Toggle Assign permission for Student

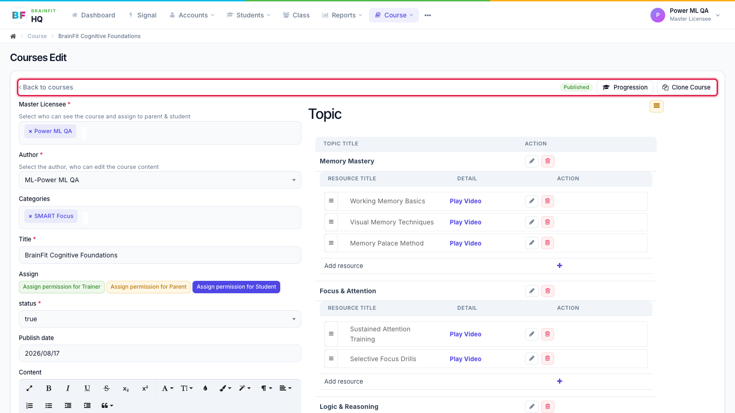point(236,287)
